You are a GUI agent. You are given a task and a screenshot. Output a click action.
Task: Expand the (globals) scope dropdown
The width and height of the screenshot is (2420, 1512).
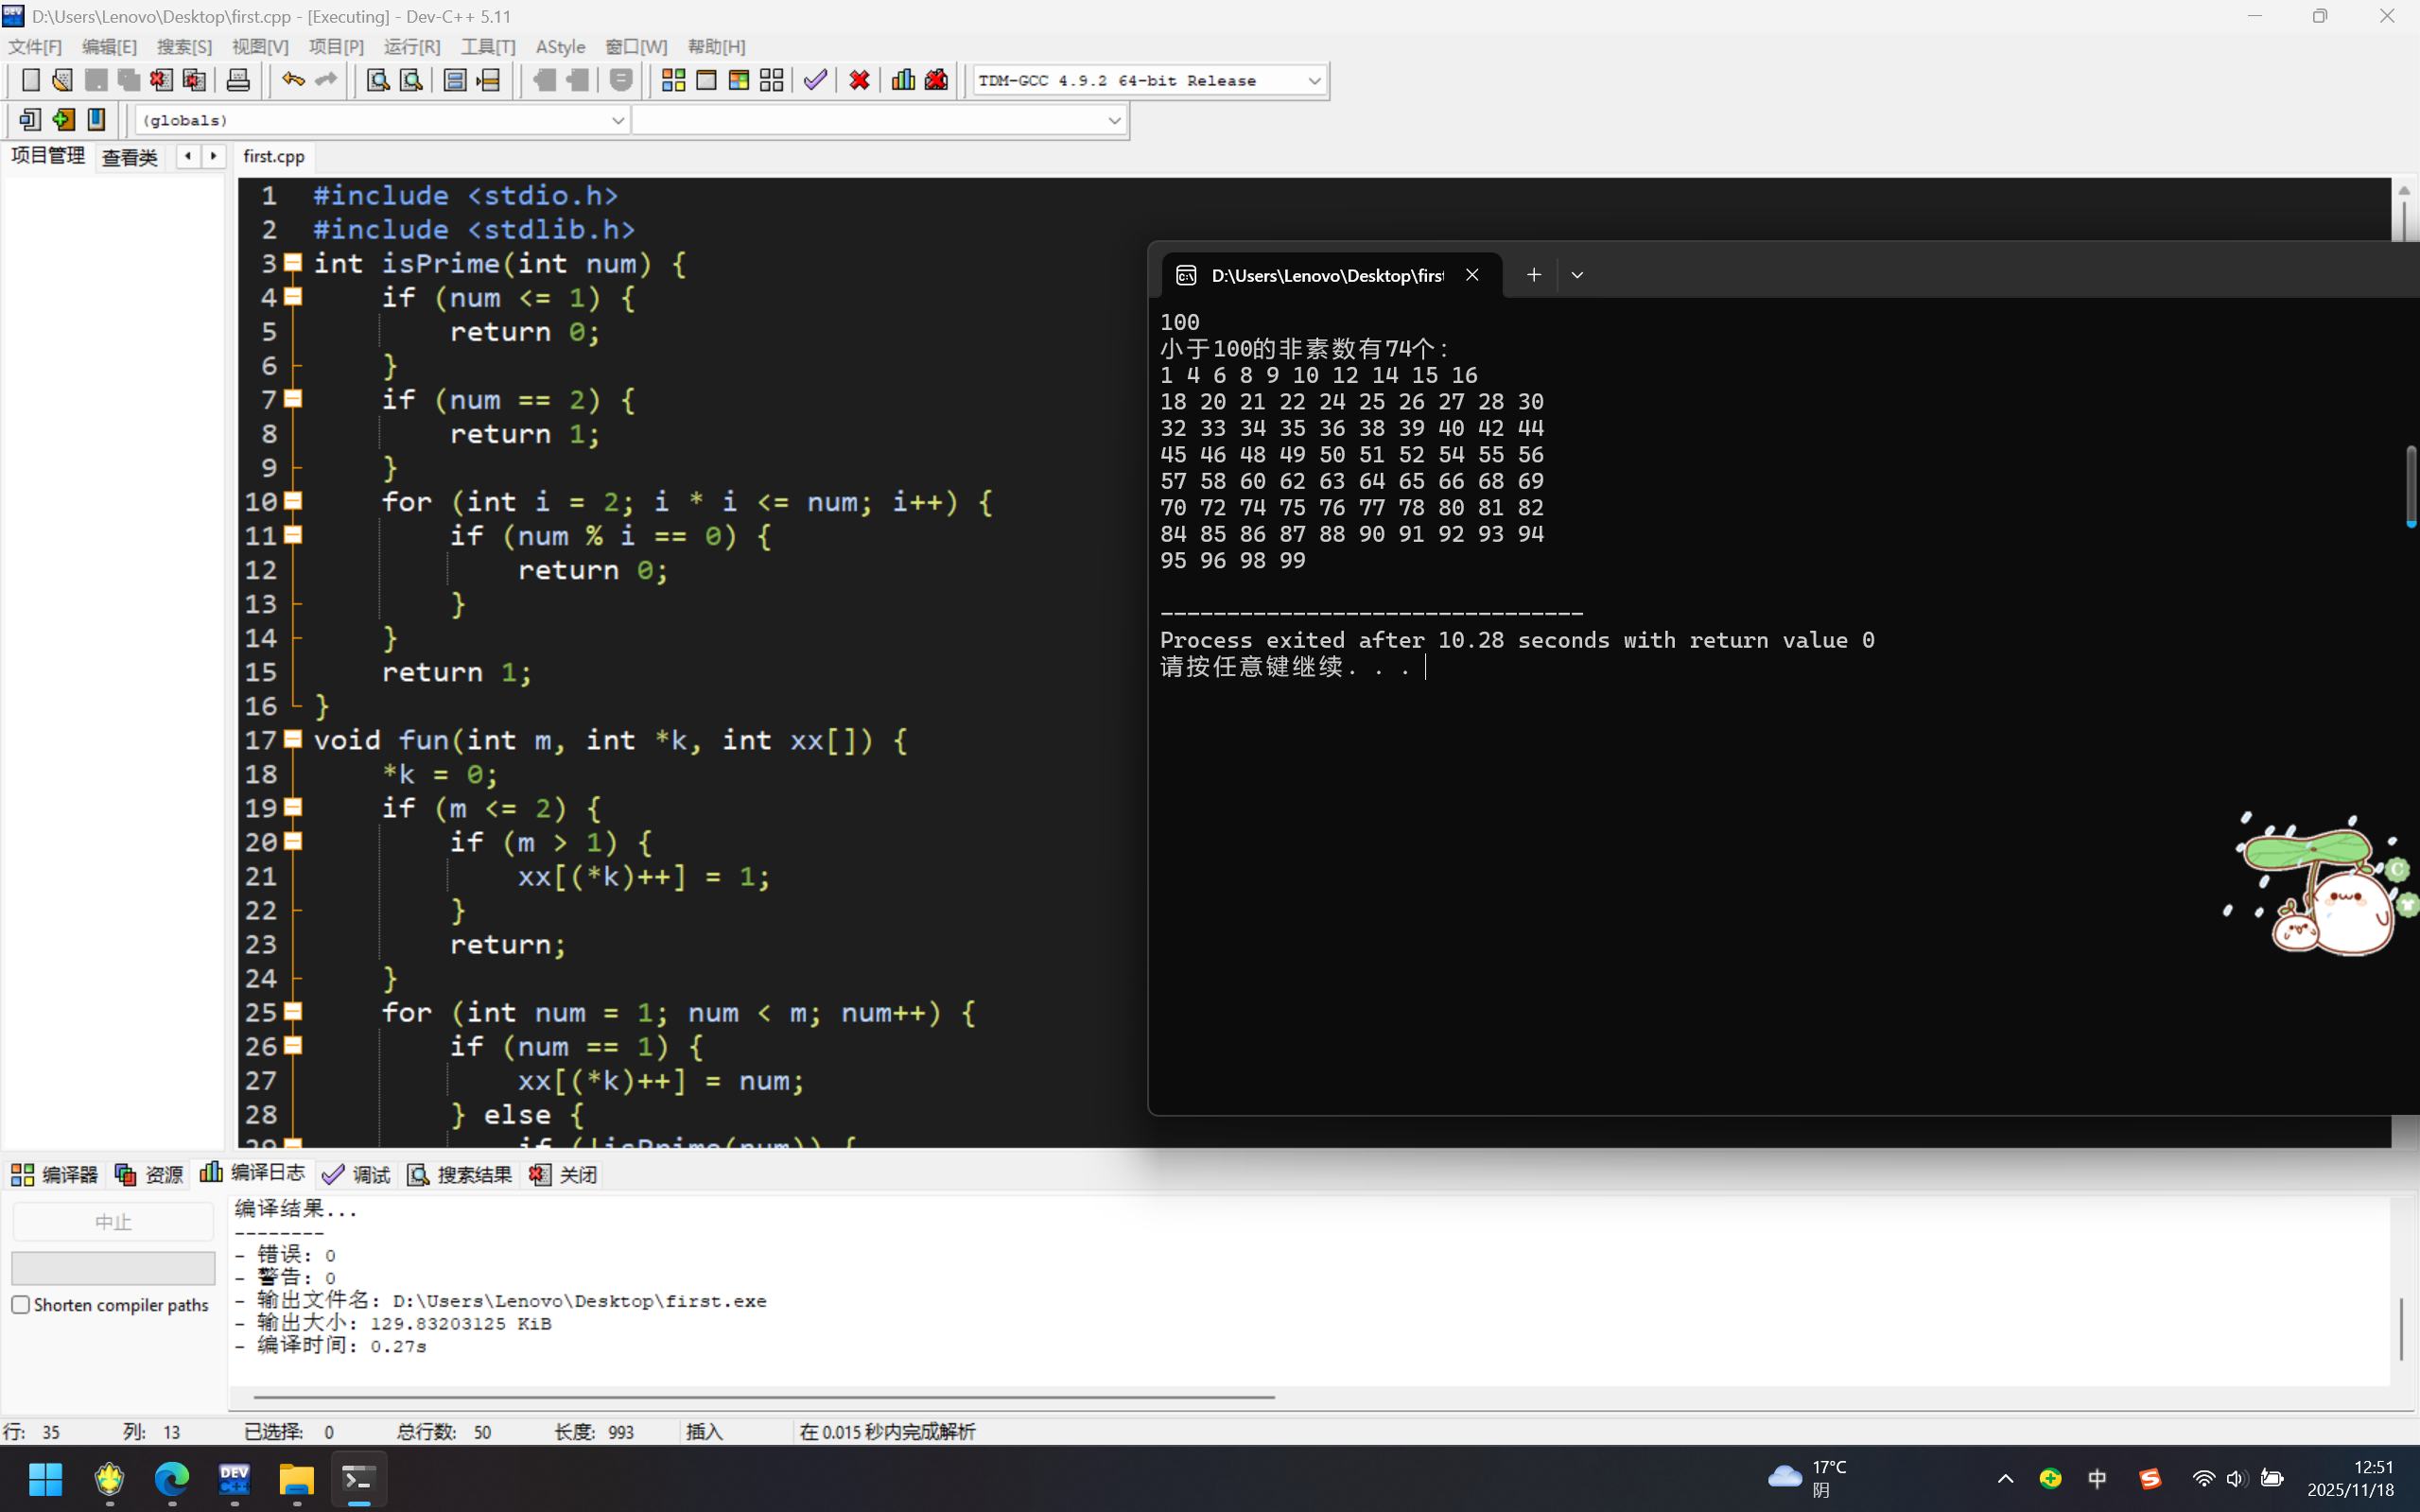(617, 120)
